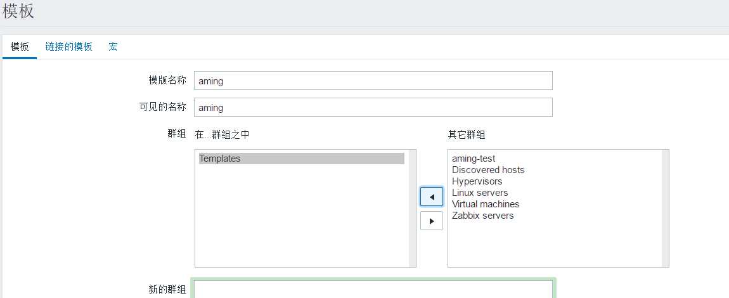
Task: Select Virtual machines group entry
Action: point(486,204)
